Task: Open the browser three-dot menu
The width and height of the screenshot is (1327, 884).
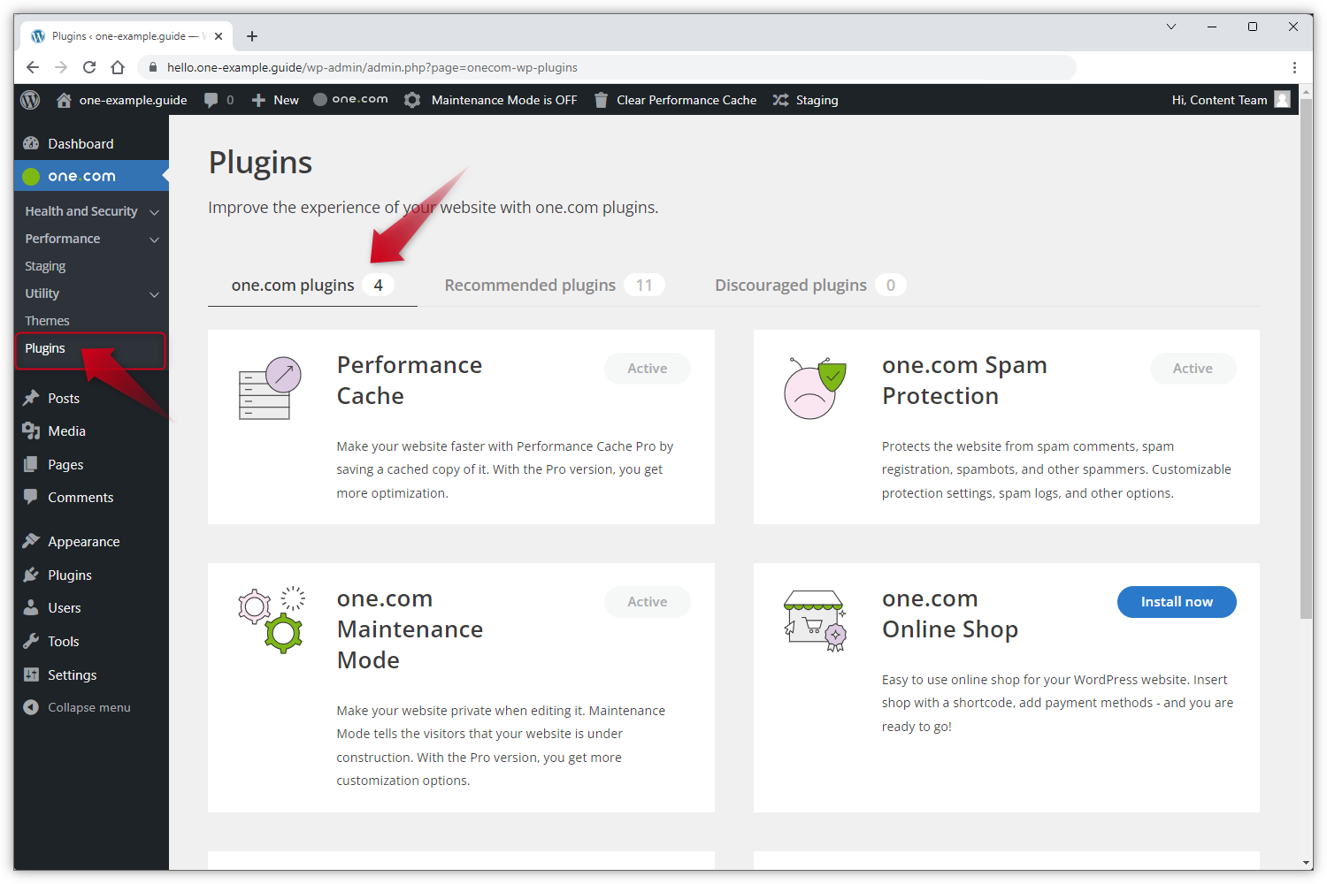Action: click(x=1294, y=67)
